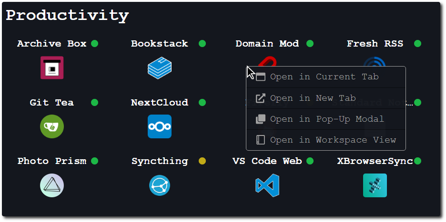The width and height of the screenshot is (446, 222).
Task: Choose Open in New Tab
Action: [x=313, y=98]
